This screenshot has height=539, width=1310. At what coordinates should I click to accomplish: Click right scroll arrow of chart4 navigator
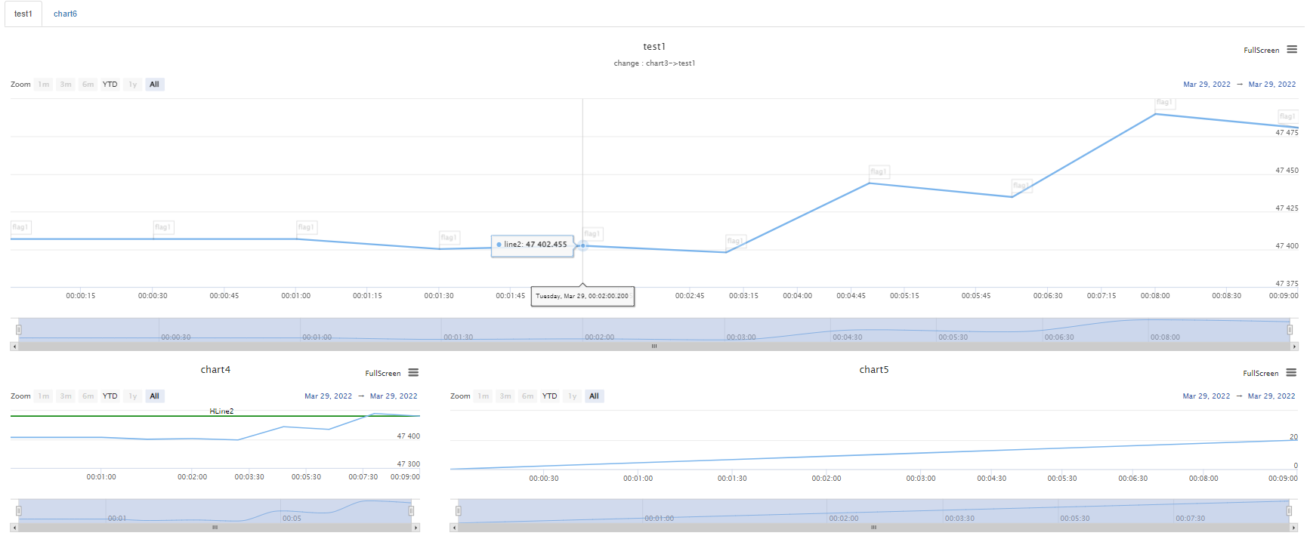[x=416, y=528]
